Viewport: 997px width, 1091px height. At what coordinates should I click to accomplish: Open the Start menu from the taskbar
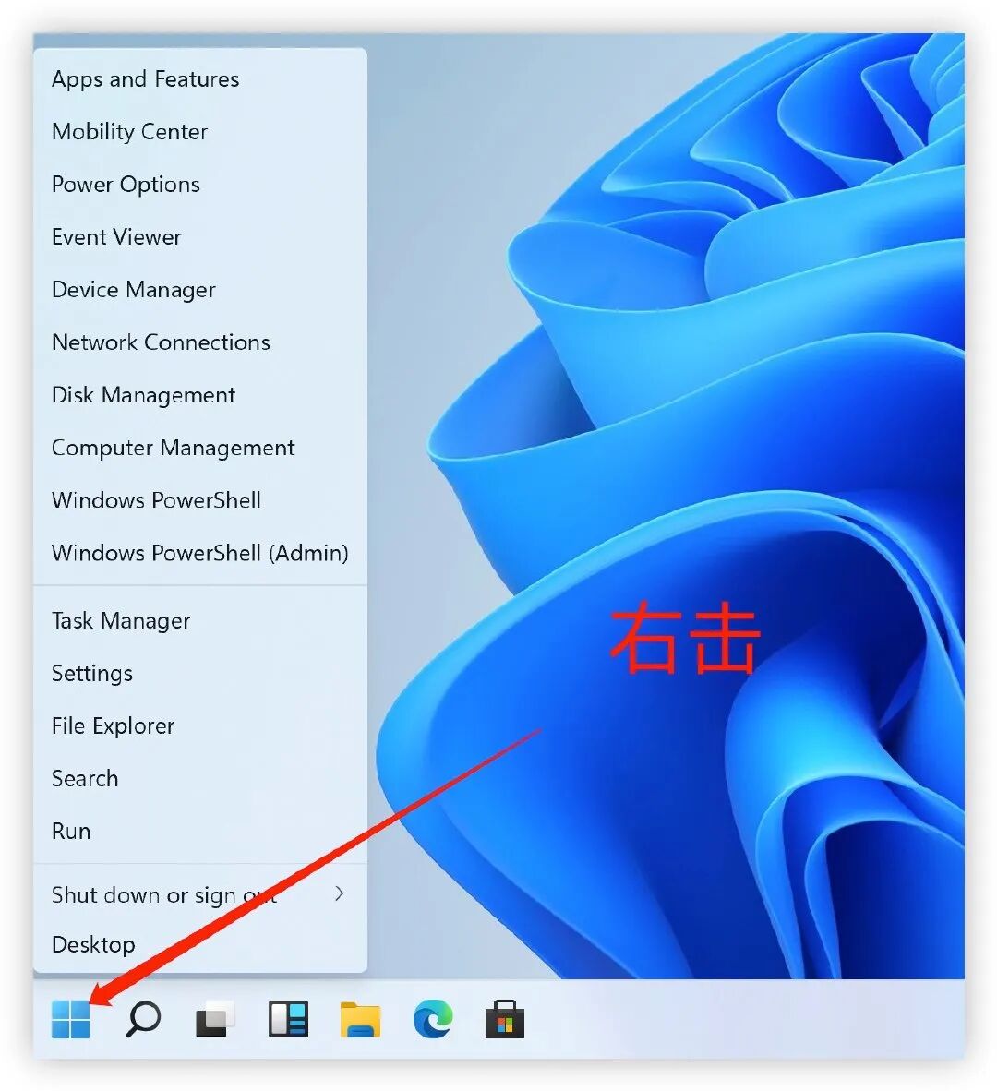coord(71,1020)
